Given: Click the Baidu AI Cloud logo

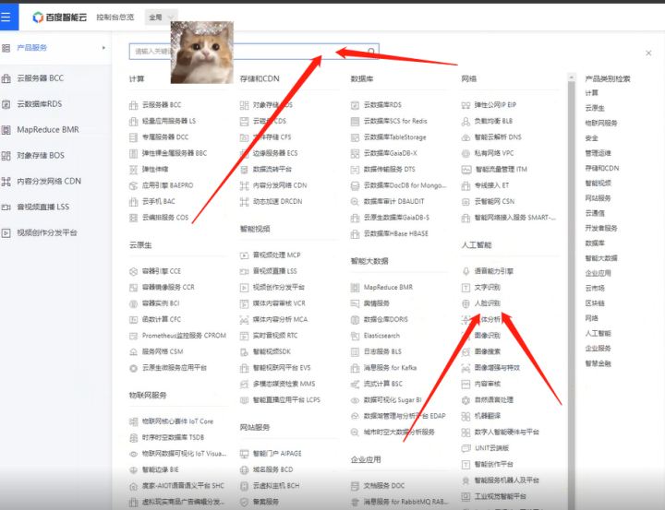Looking at the screenshot, I should pyautogui.click(x=60, y=17).
